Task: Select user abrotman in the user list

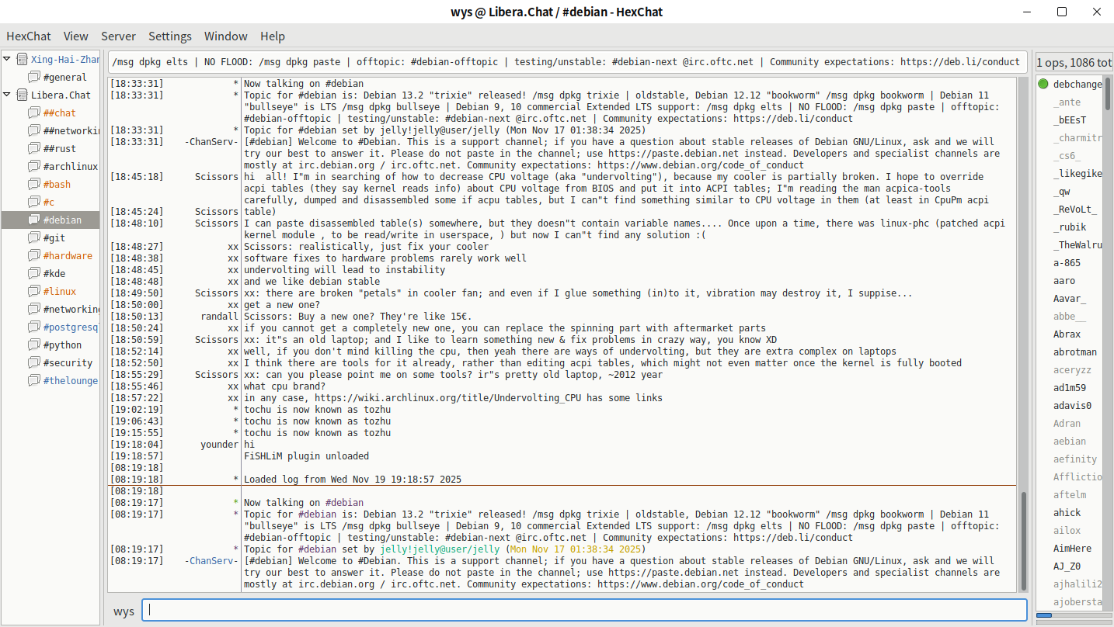Action: [x=1075, y=352]
